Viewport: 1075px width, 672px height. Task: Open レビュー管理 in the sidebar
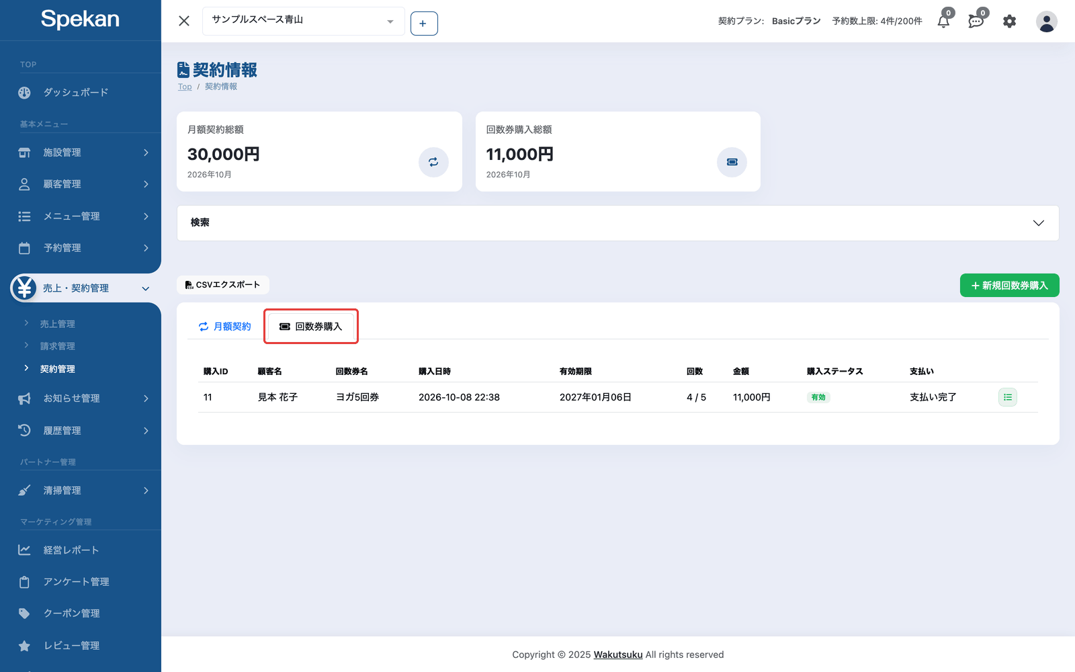click(72, 646)
